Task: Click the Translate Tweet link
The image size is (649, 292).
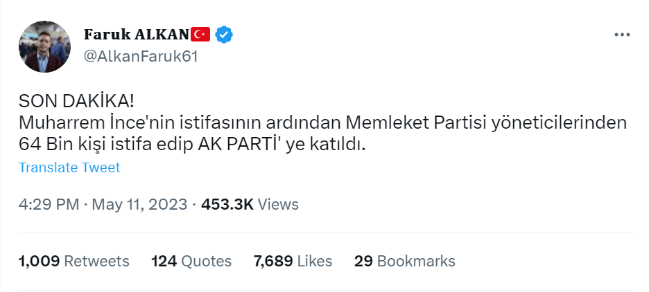Action: pyautogui.click(x=69, y=167)
